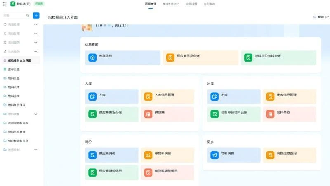
Task: Click the sidebar search input field
Action: pos(13,16)
